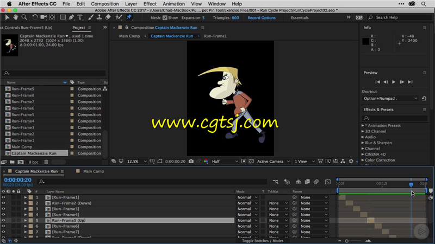Click Record Options
Image resolution: width=435 pixels, height=244 pixels.
(x=262, y=18)
